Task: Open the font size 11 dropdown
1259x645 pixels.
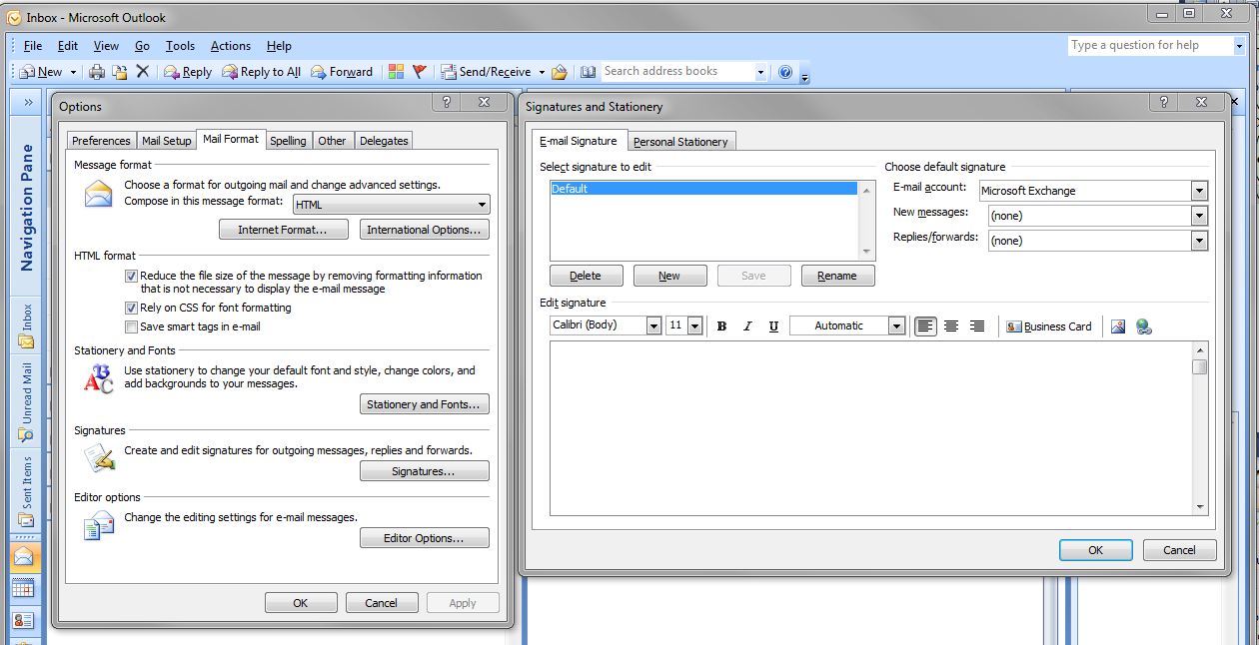Action: (x=694, y=325)
